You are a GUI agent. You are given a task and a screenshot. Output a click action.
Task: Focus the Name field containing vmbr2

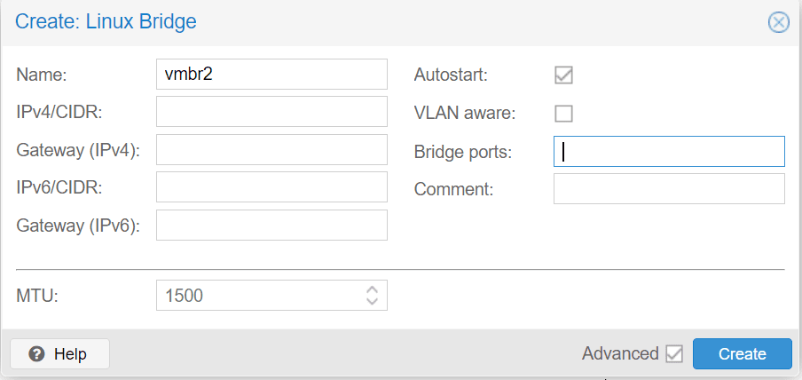[x=271, y=75]
